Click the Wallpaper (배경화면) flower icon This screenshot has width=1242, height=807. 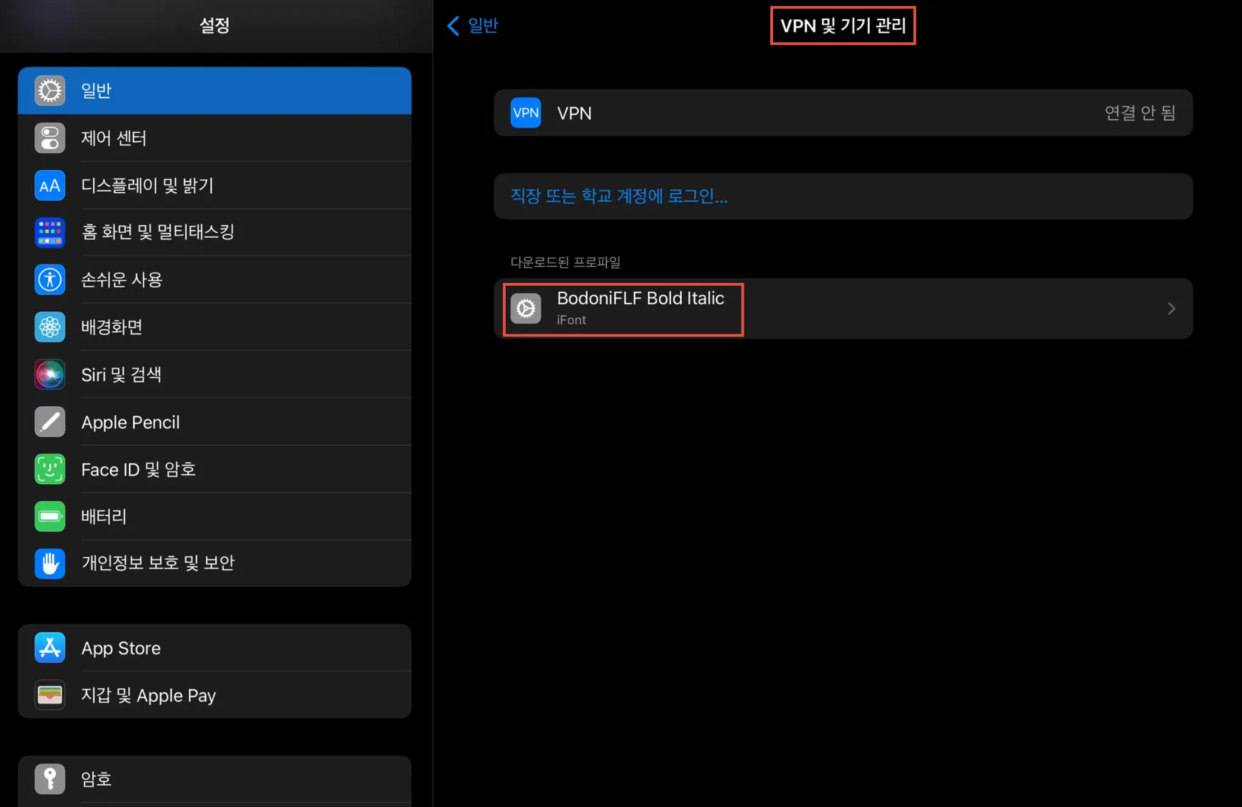coord(50,327)
